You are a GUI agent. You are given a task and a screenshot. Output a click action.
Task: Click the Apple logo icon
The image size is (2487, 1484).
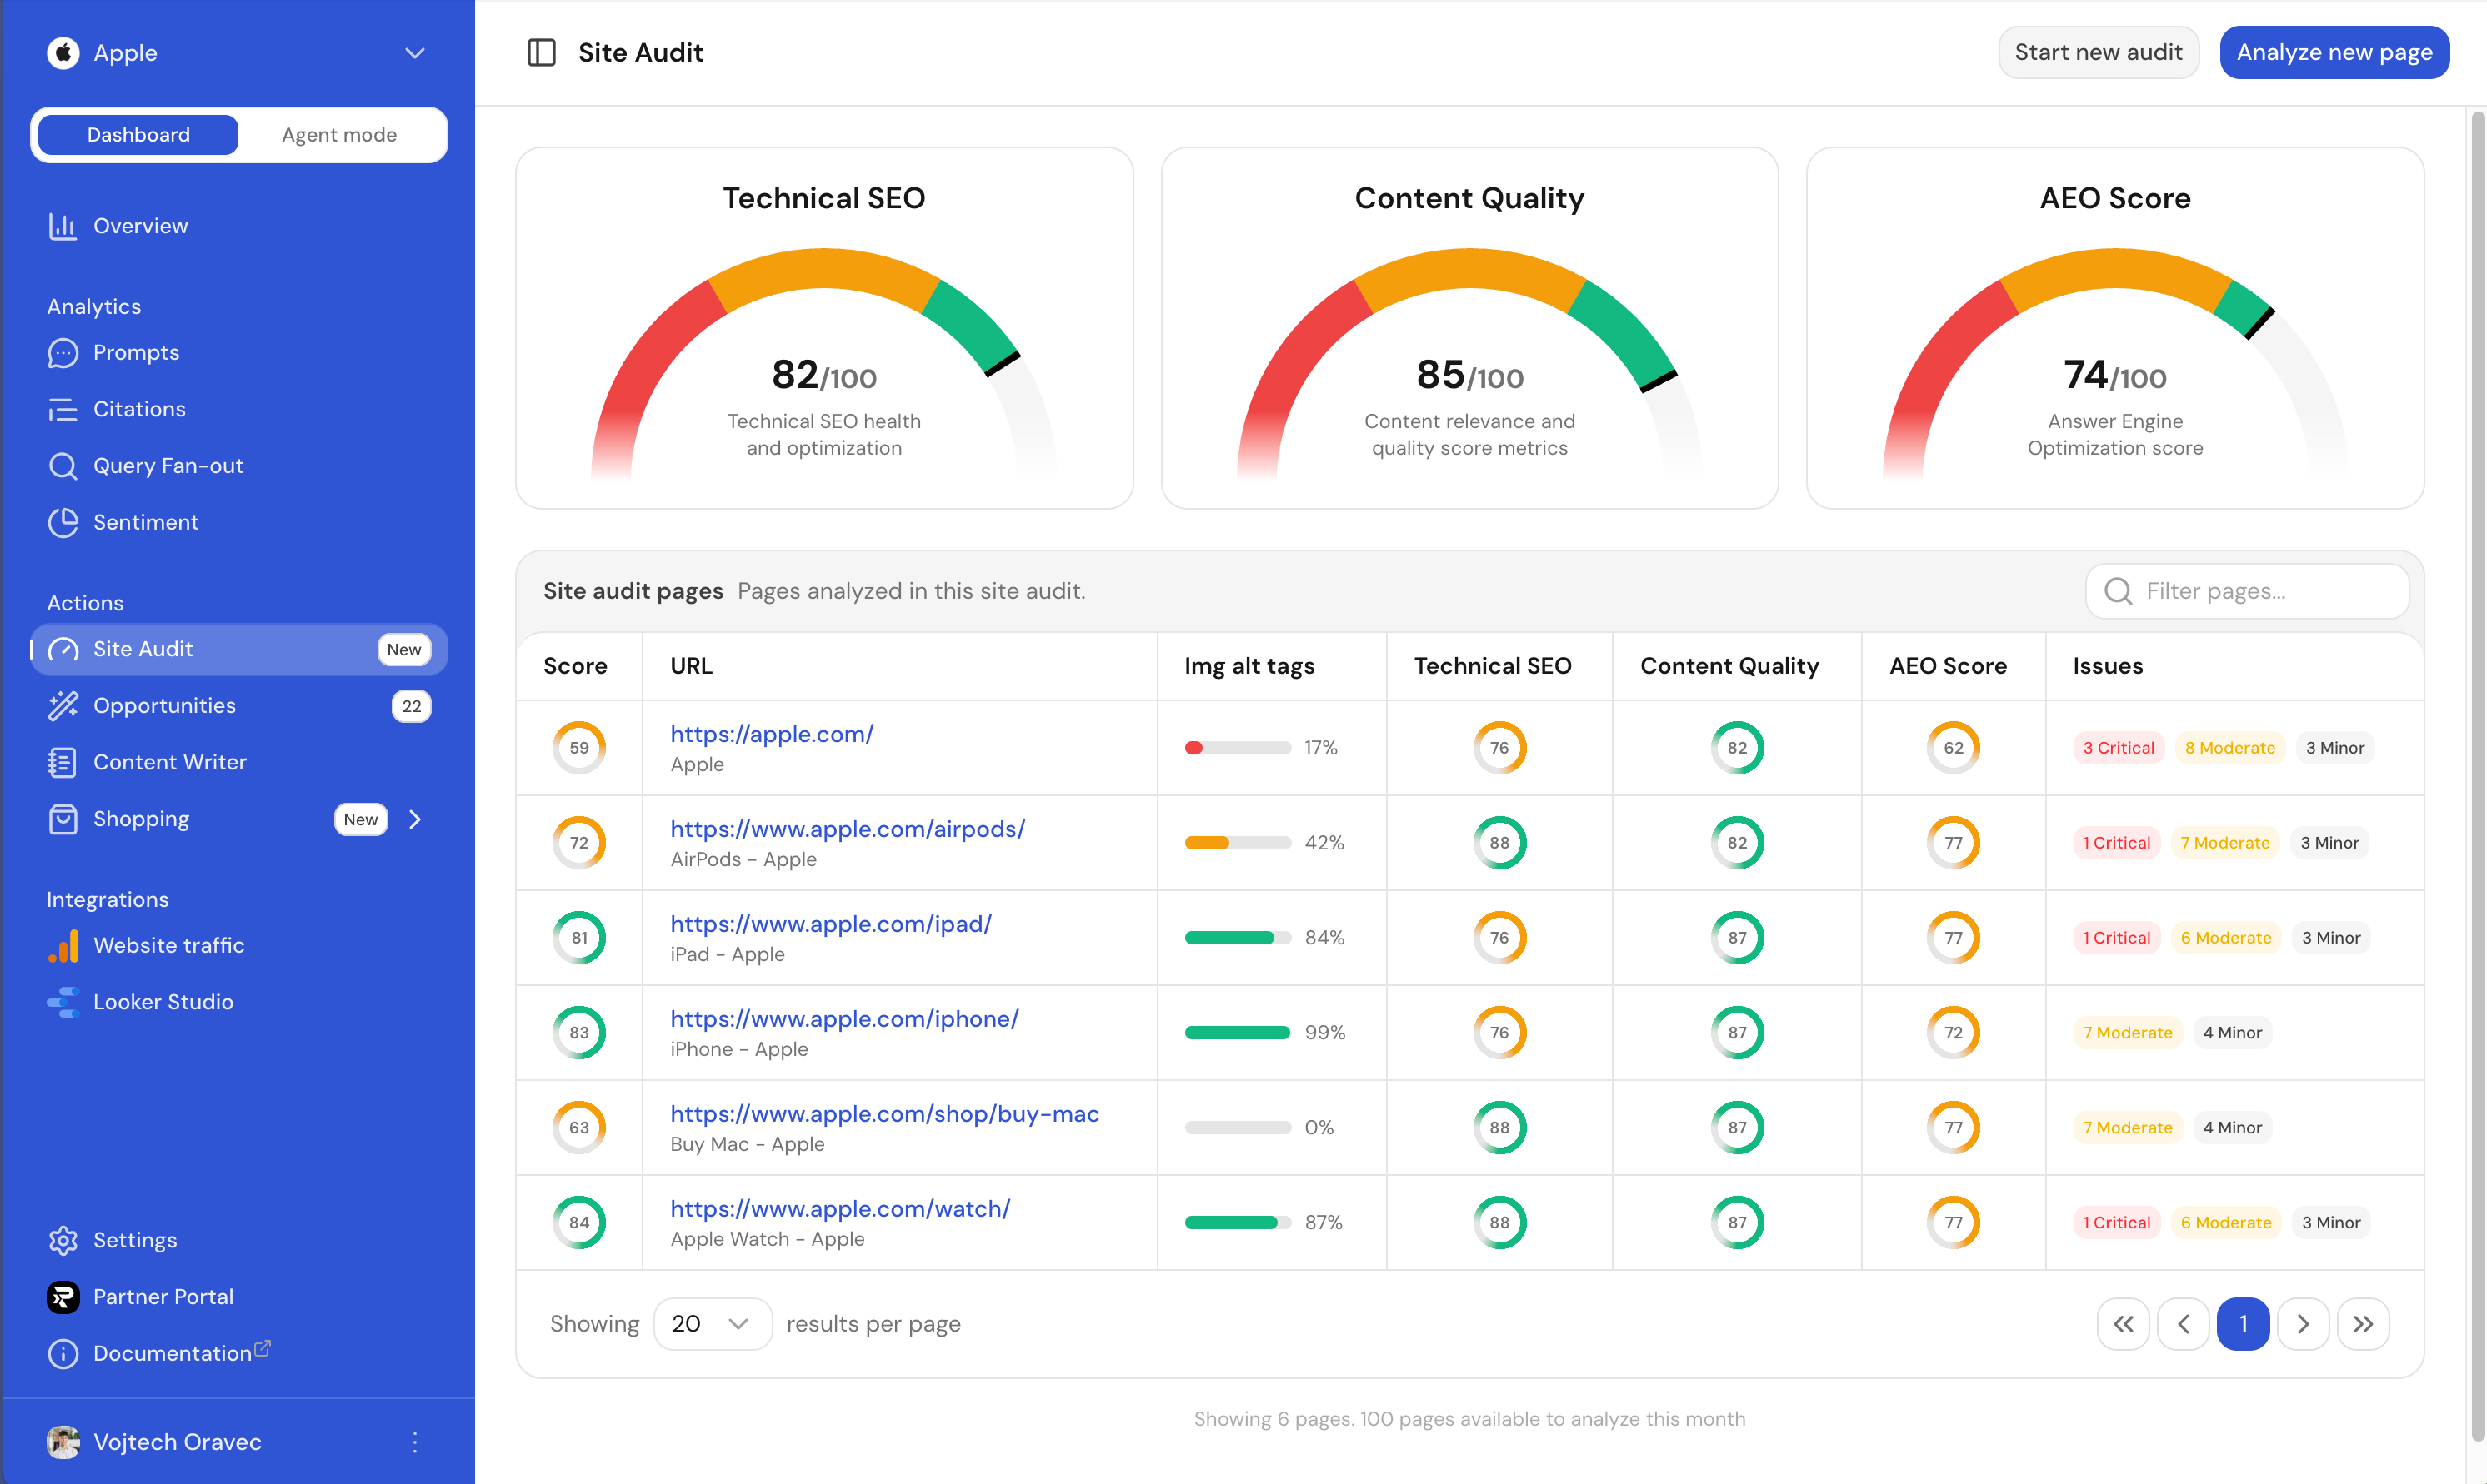(63, 53)
